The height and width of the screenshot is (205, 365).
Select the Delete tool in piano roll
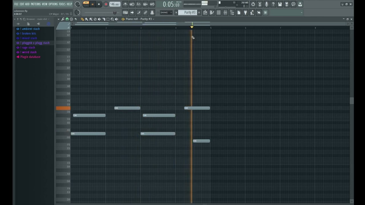[x=95, y=19]
